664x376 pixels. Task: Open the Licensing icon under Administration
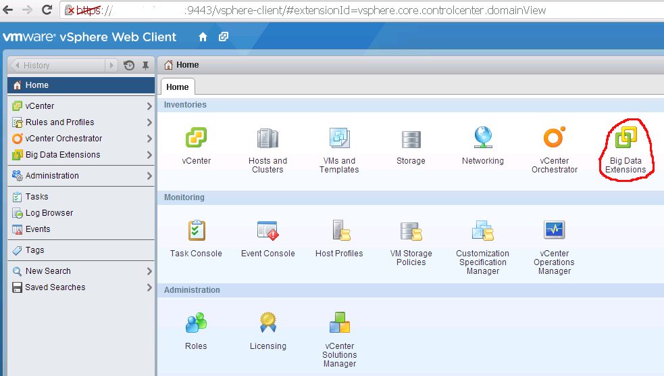(267, 323)
